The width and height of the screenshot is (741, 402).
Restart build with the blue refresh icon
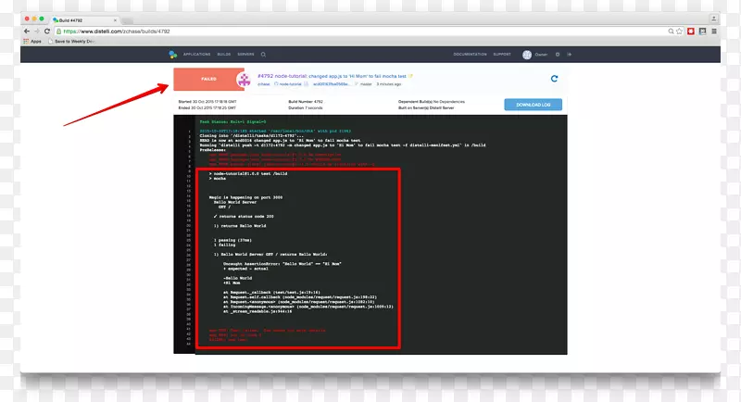[554, 79]
